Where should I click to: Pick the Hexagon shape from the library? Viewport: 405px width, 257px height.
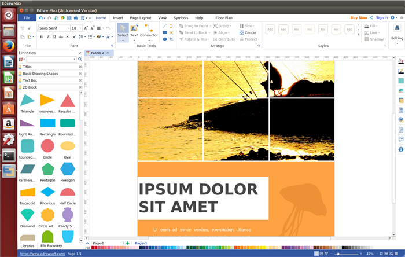68,169
